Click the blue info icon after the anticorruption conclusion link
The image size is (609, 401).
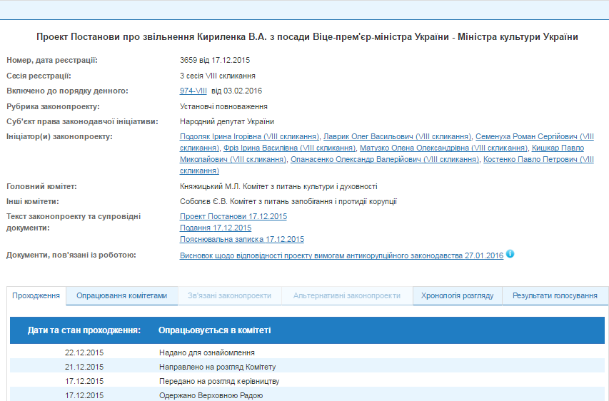click(x=510, y=254)
